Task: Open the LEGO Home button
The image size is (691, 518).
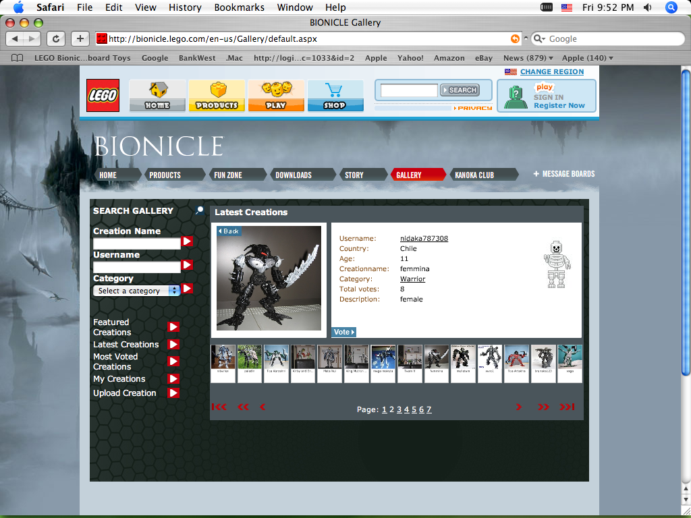Action: coord(157,96)
